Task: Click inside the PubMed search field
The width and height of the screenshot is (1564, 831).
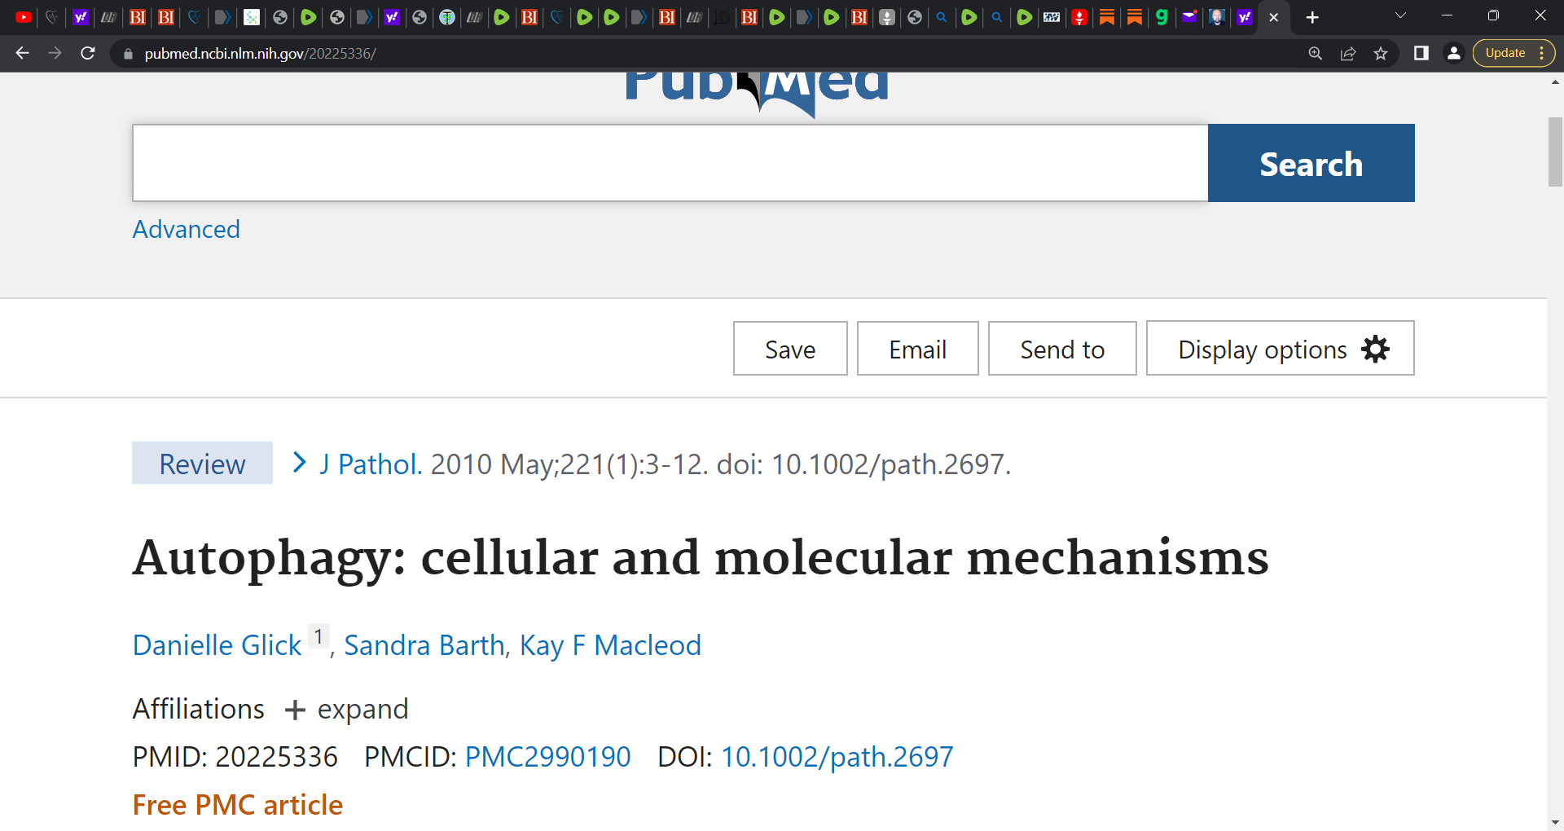Action: tap(668, 162)
